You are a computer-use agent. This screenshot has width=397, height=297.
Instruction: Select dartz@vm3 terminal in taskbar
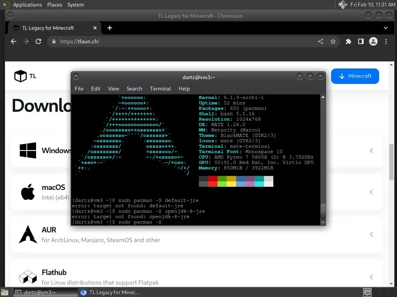[45, 292]
